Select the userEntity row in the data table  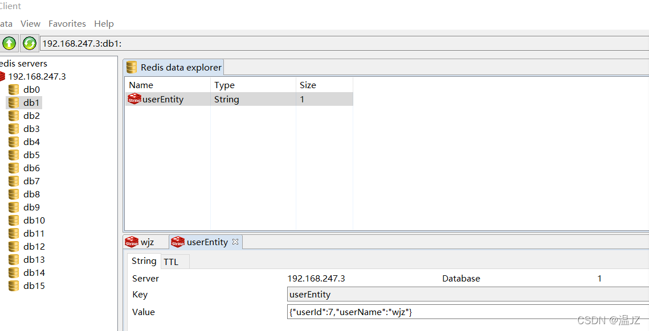(x=239, y=99)
